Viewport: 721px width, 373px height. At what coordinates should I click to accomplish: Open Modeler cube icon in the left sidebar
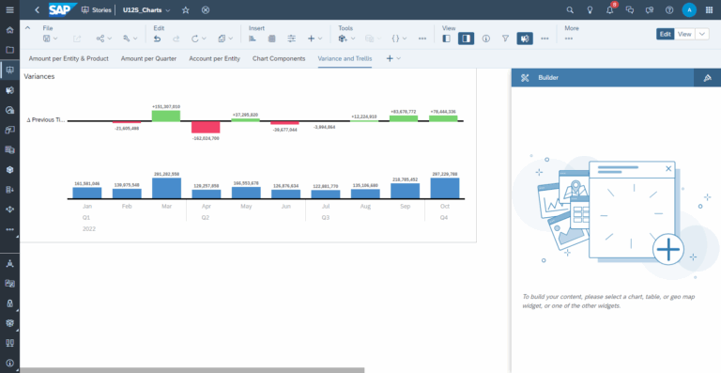click(9, 170)
